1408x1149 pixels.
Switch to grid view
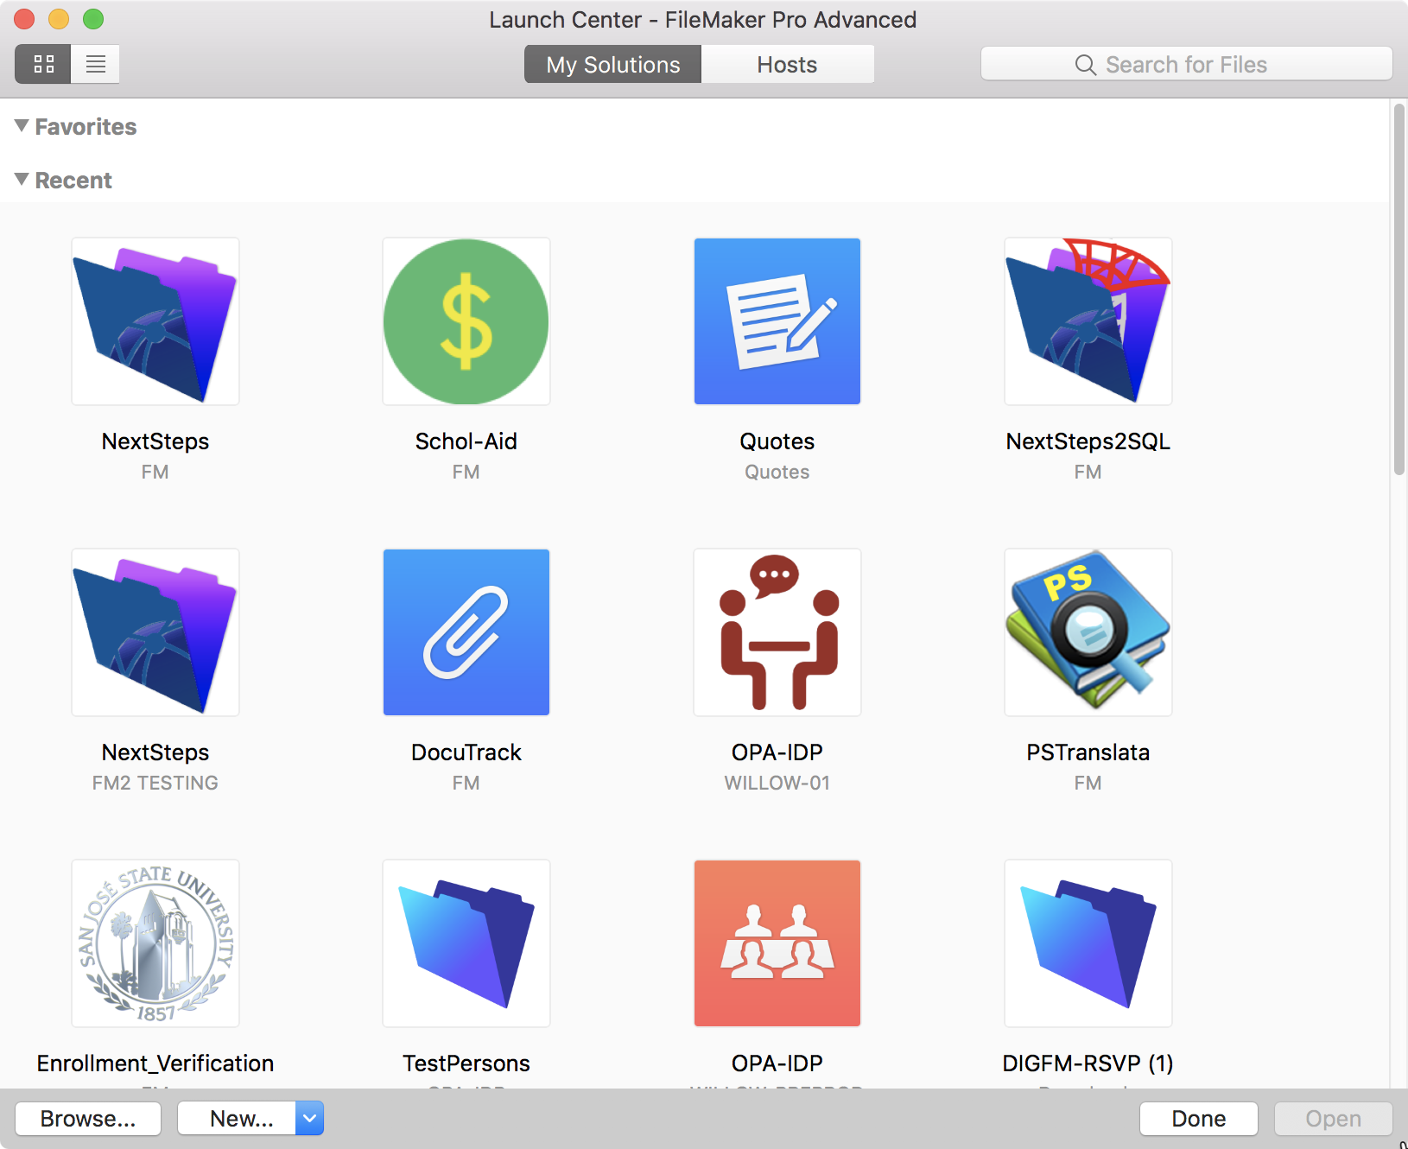pos(43,64)
